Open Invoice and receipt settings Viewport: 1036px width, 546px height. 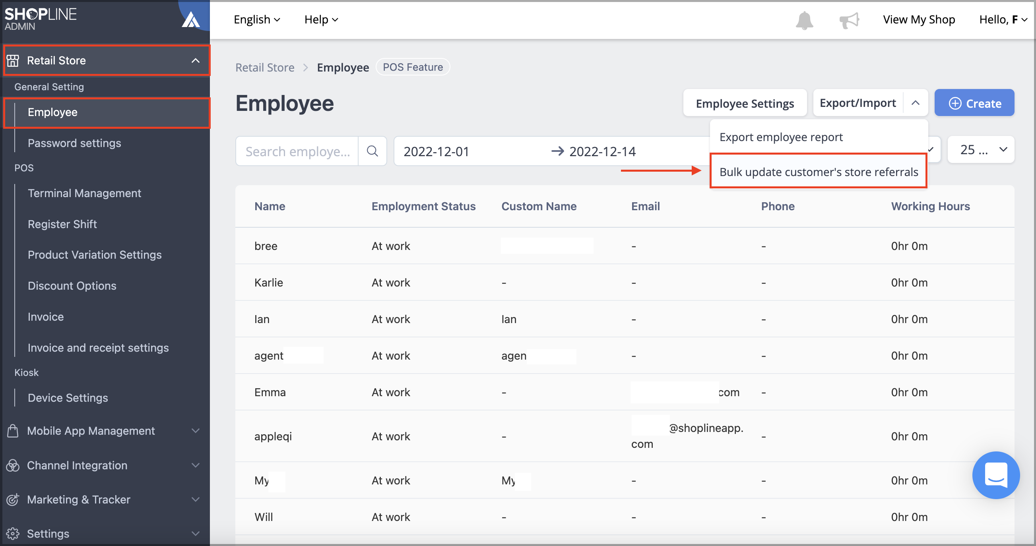coord(98,348)
